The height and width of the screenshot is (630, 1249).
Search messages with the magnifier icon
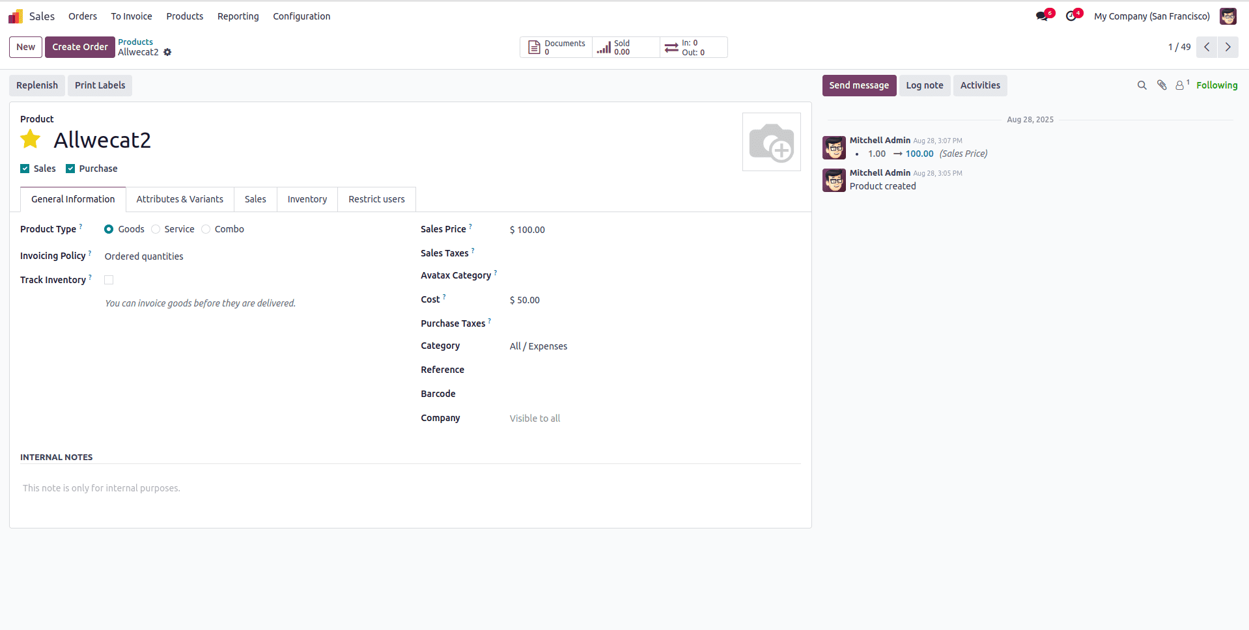click(x=1142, y=85)
